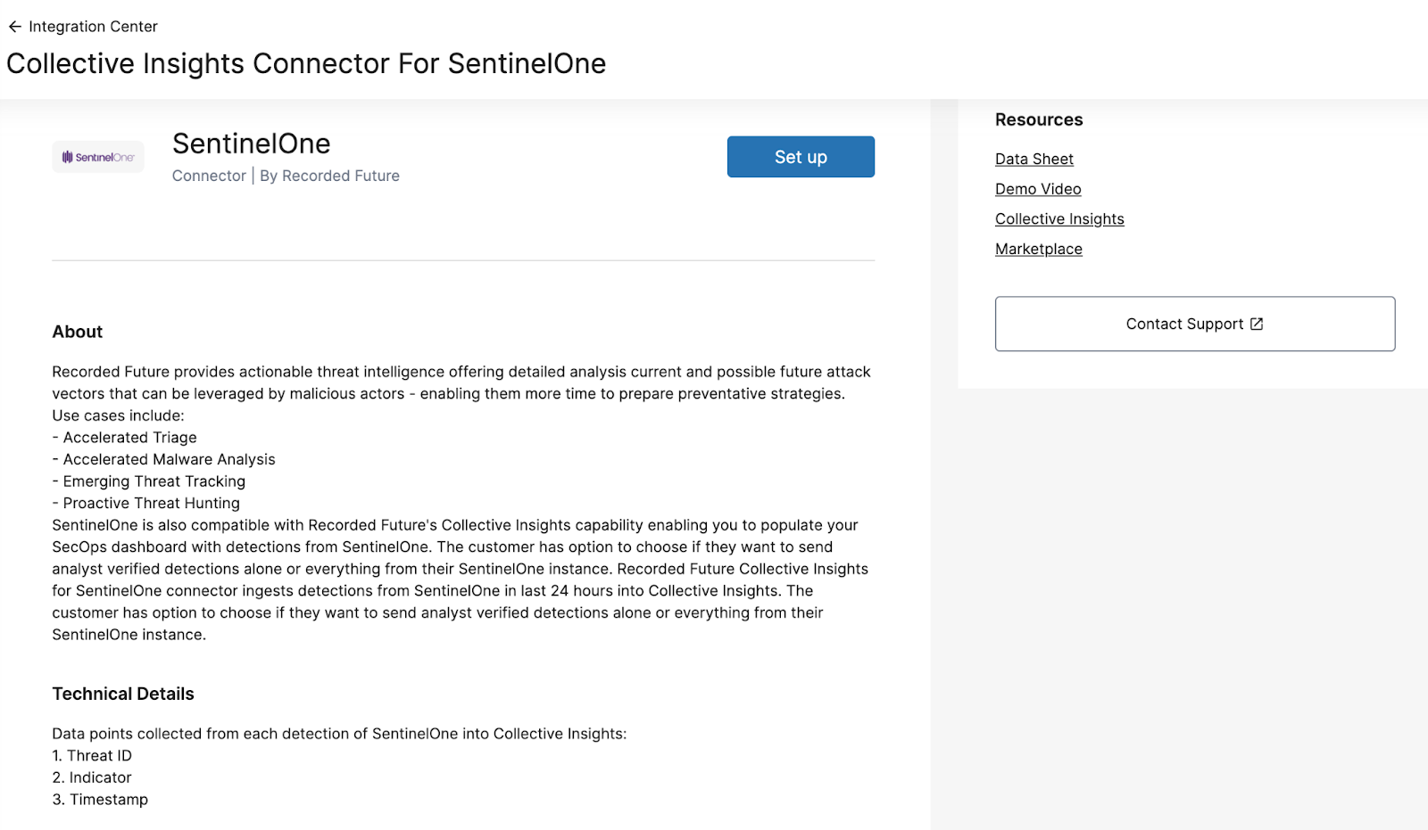
Task: Open the Demo Video link
Action: click(x=1038, y=189)
